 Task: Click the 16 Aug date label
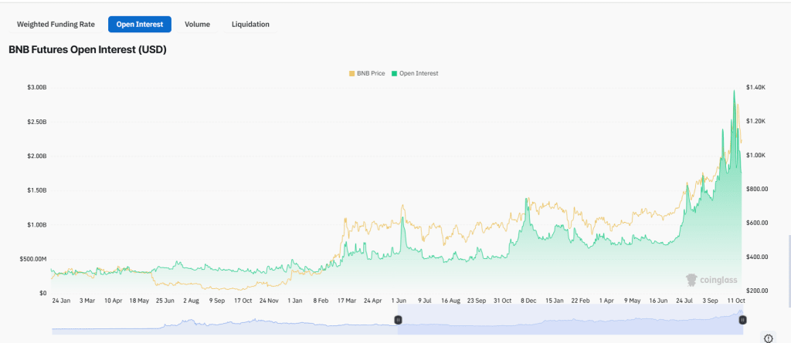(450, 301)
